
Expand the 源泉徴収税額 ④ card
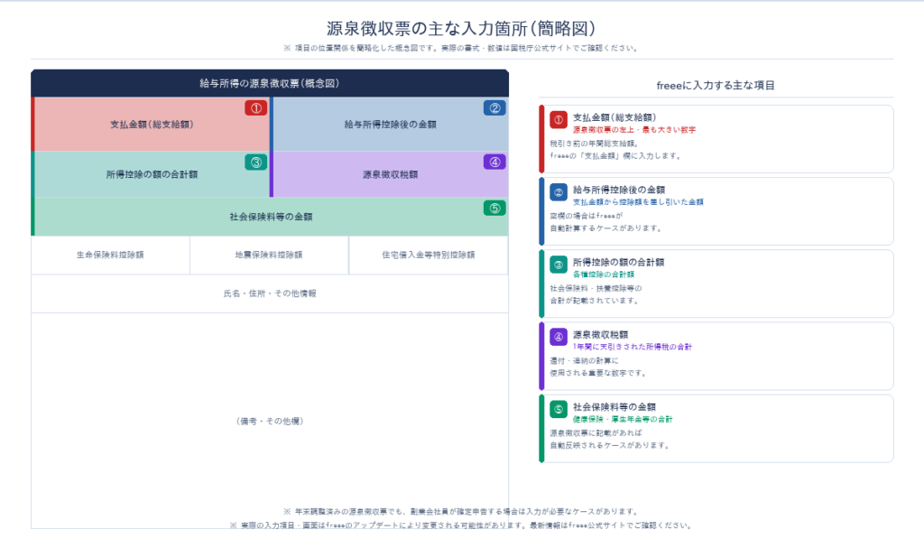coord(716,356)
